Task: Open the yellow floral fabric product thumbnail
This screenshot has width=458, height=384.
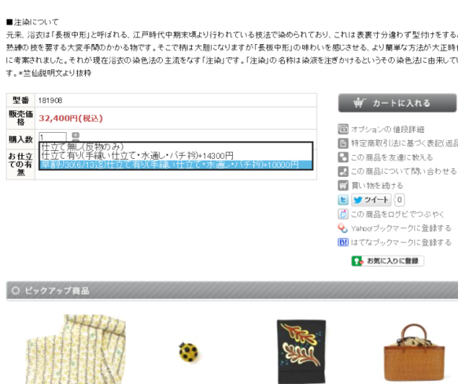Action: coord(76,349)
